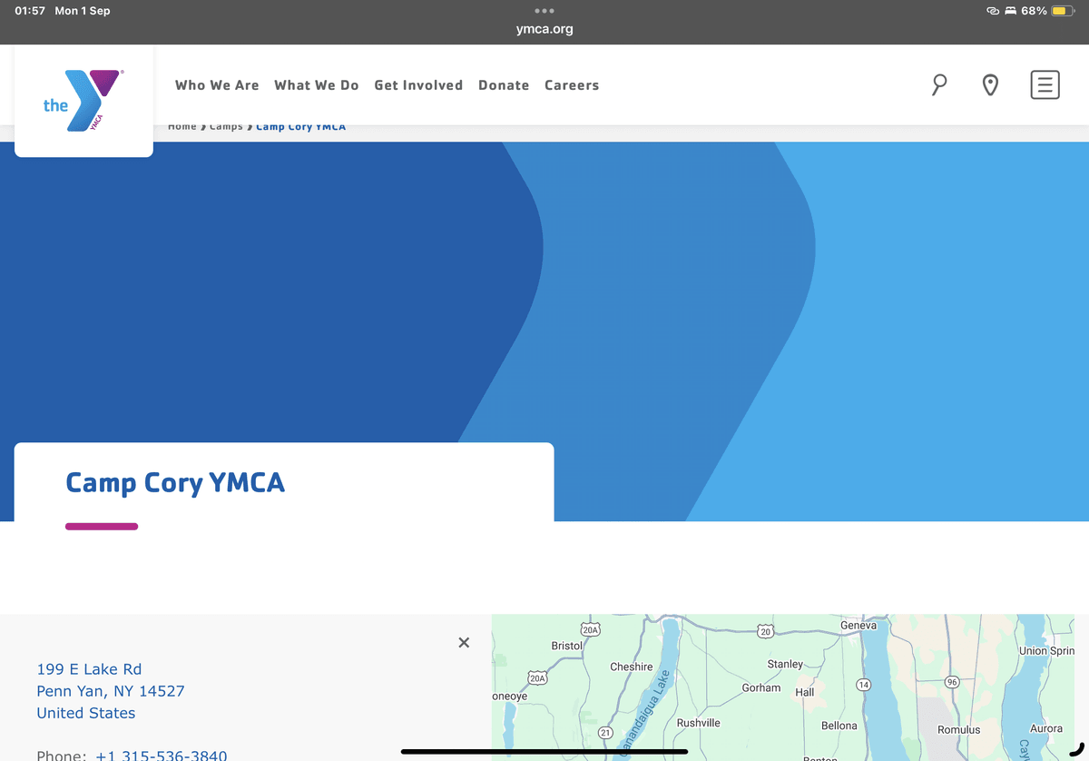Click Bristol label on map
The image size is (1089, 761).
tap(567, 646)
